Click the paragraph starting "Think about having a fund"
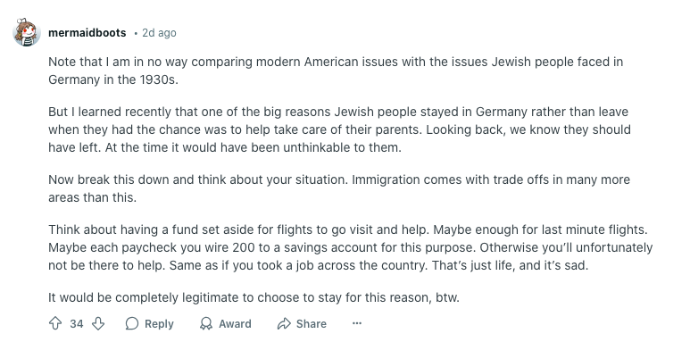690x342 pixels. (x=350, y=248)
